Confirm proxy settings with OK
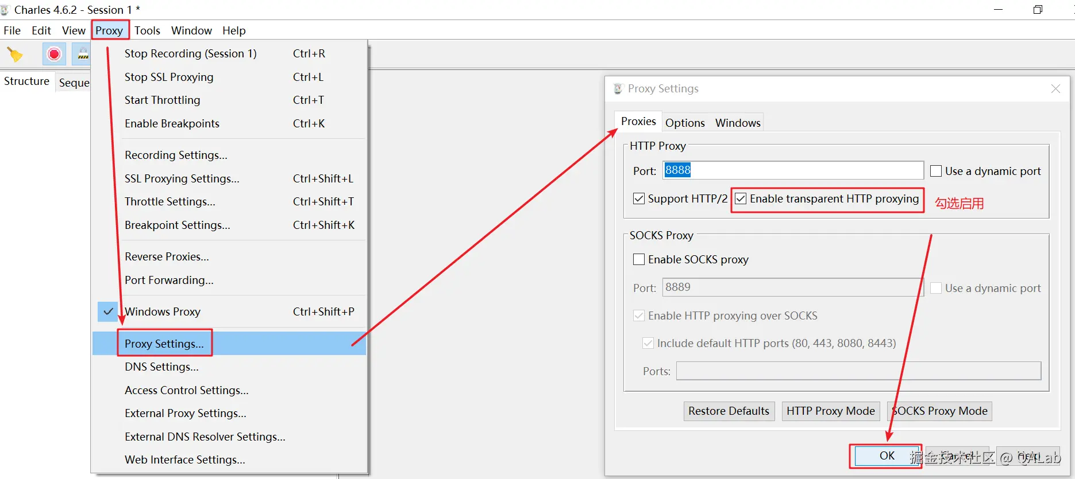 887,455
